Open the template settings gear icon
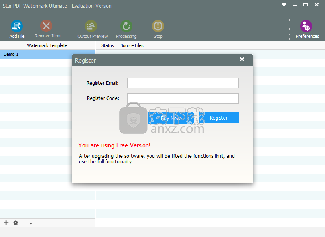 click(16, 223)
